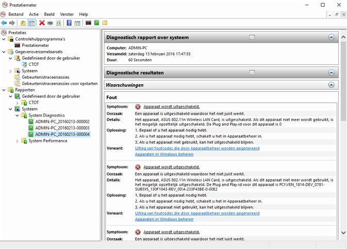Select report ADMIN-PC_20160213-000004
The image size is (347, 249).
[x=62, y=134]
